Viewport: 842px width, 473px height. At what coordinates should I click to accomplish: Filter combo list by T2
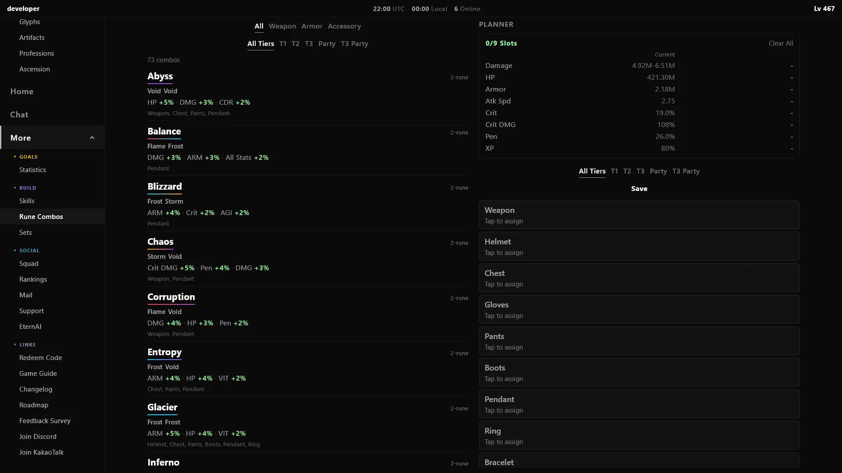(296, 44)
